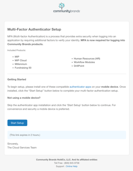Click the Fundraising 50 list item

click(23, 68)
